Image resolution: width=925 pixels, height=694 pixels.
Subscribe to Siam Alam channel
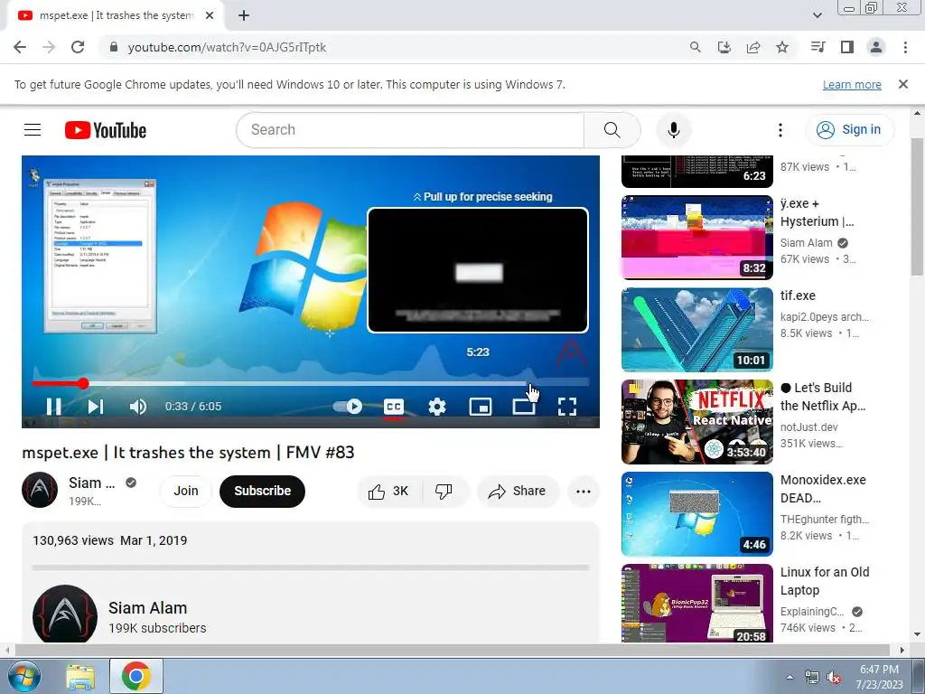(x=263, y=491)
